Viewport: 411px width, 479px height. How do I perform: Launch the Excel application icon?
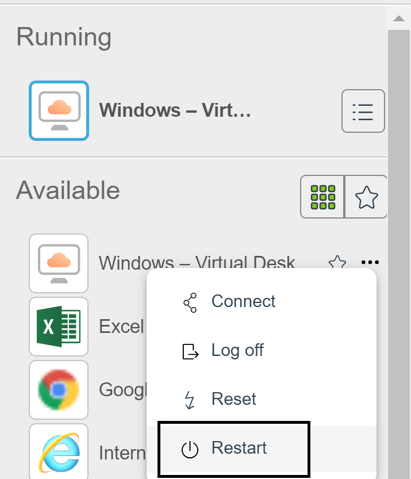pyautogui.click(x=59, y=326)
